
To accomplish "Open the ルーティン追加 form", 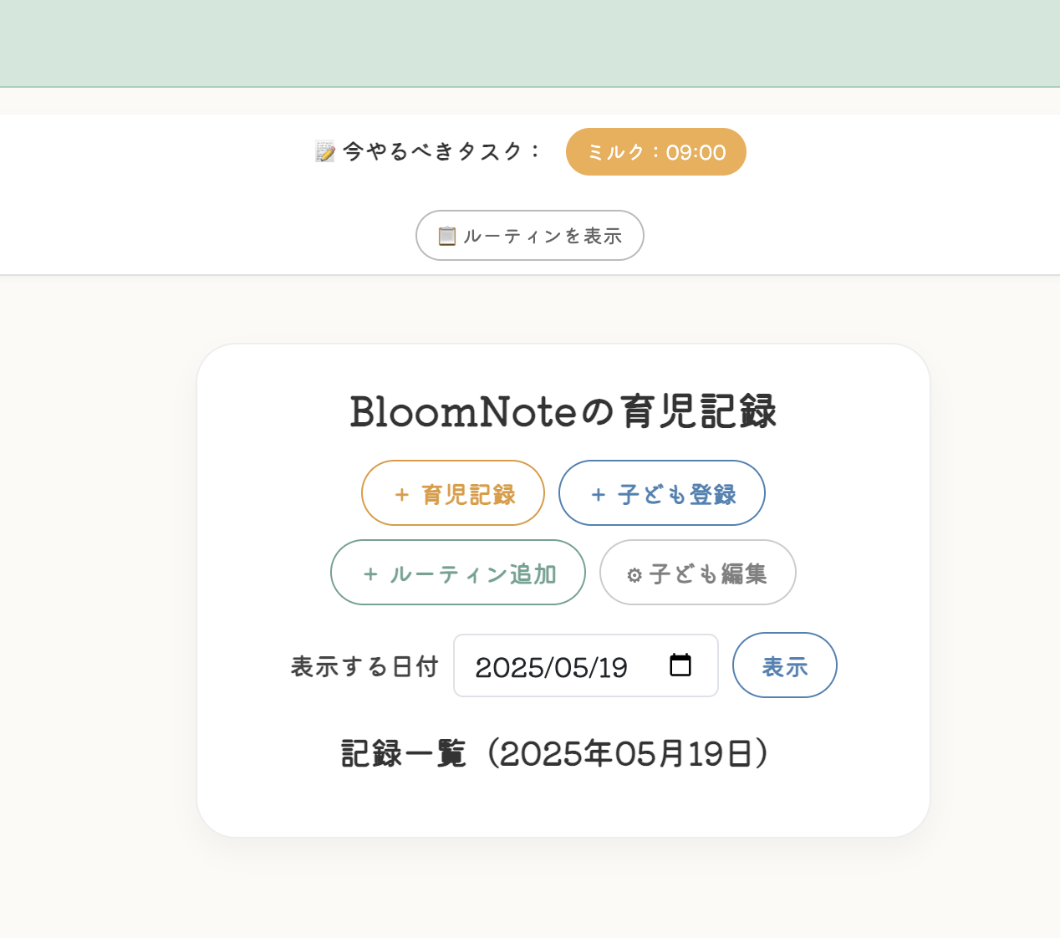I will click(458, 573).
